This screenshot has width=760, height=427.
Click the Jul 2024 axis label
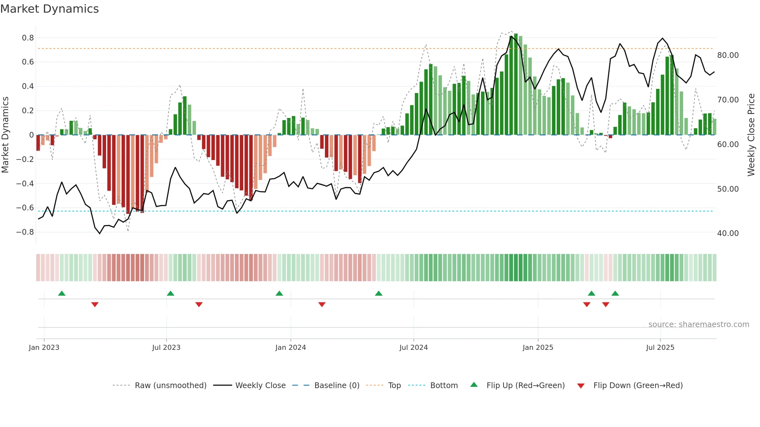[x=414, y=347]
